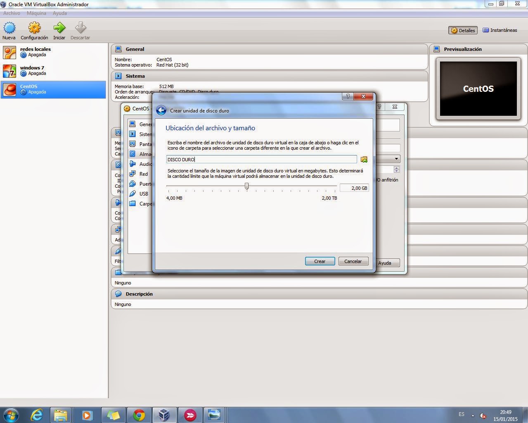Viewport: 528px width, 423px height.
Task: Click the muted volume tray icon
Action: click(483, 415)
